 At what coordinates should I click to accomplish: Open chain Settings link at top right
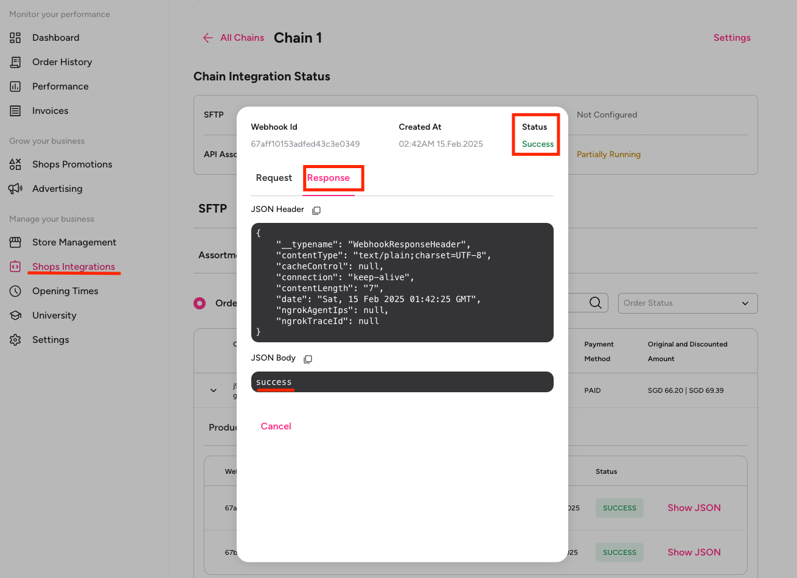click(x=731, y=38)
